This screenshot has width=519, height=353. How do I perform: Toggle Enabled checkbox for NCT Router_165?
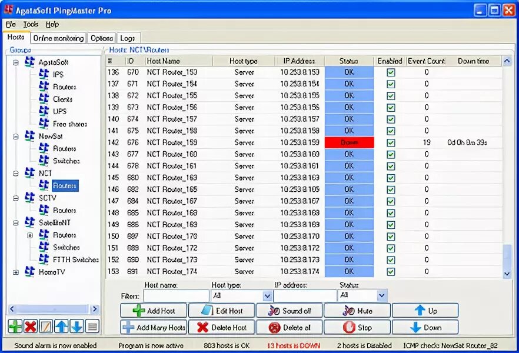[391, 189]
